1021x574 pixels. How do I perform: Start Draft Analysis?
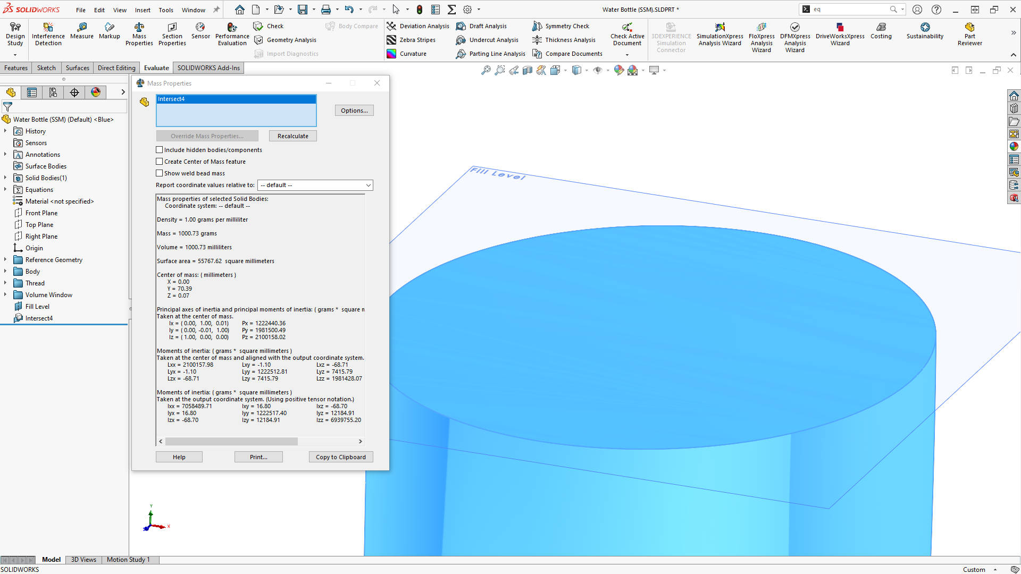point(482,26)
